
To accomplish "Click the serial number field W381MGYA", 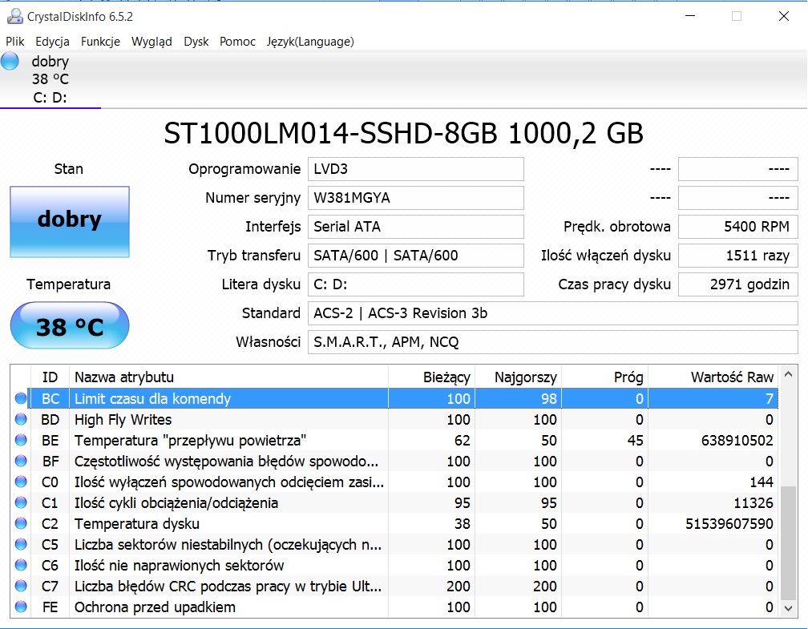I will 416,198.
